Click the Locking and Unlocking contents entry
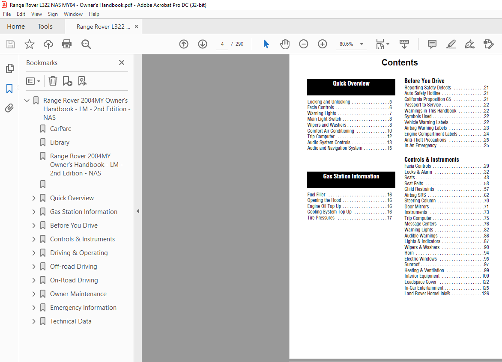Viewport: 502px width, 362px height. [x=350, y=102]
